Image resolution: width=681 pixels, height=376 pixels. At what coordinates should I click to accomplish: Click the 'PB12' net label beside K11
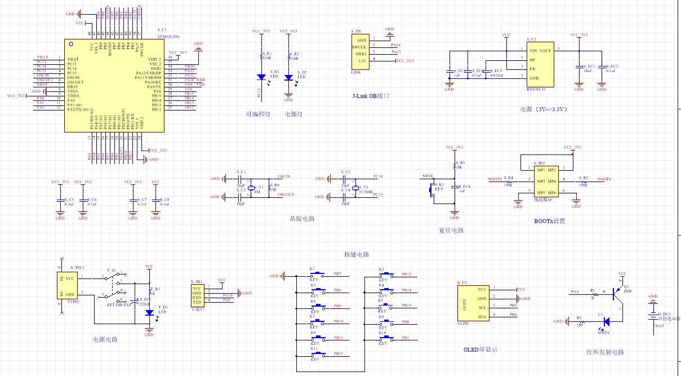coord(339,353)
